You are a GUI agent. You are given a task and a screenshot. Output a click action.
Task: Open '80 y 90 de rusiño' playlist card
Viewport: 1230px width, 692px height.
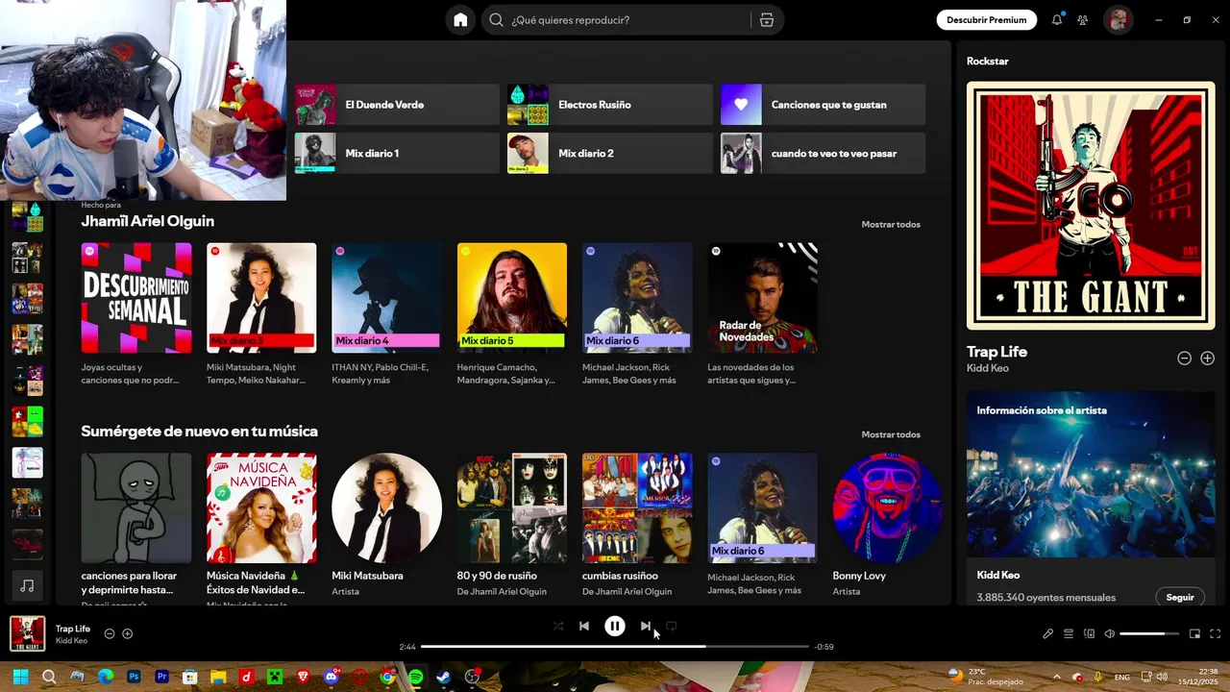(512, 525)
